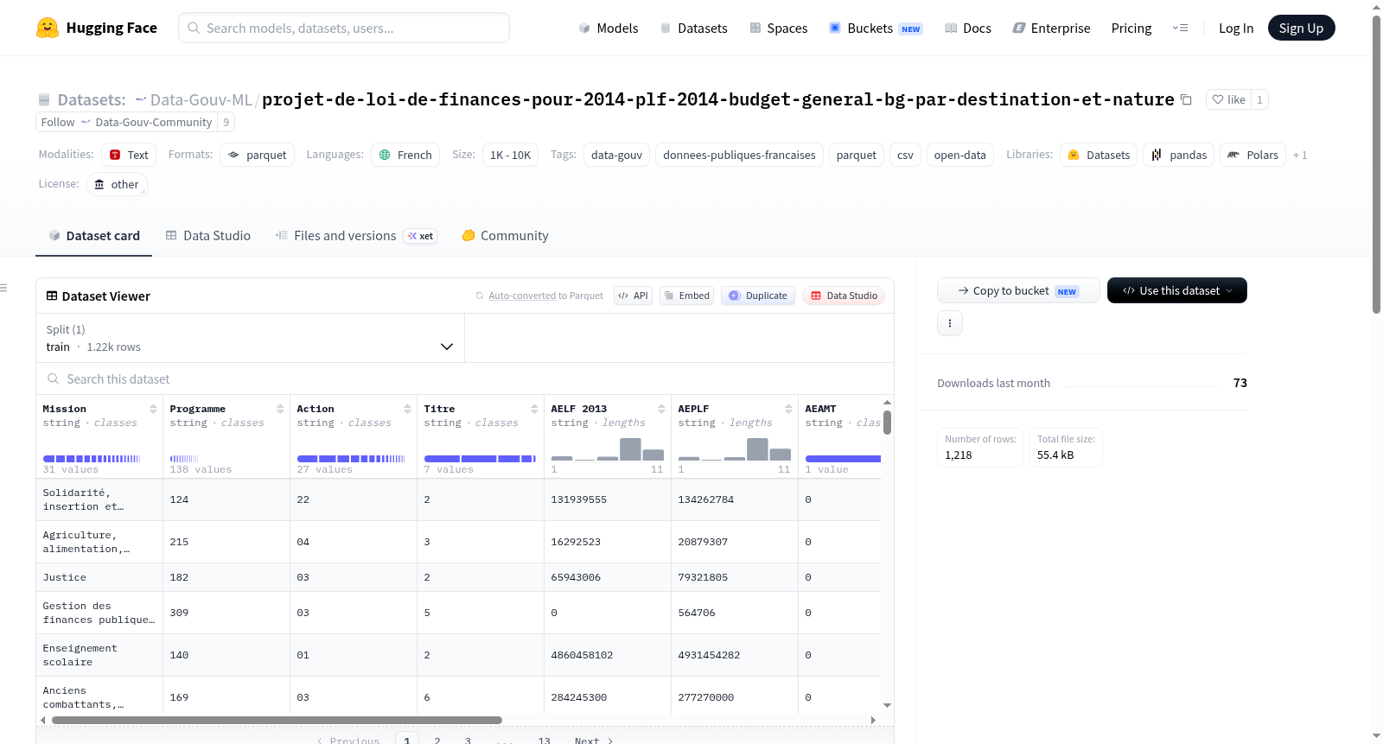The height and width of the screenshot is (744, 1383).
Task: Click the Size 1K - 10K tag
Action: point(510,155)
